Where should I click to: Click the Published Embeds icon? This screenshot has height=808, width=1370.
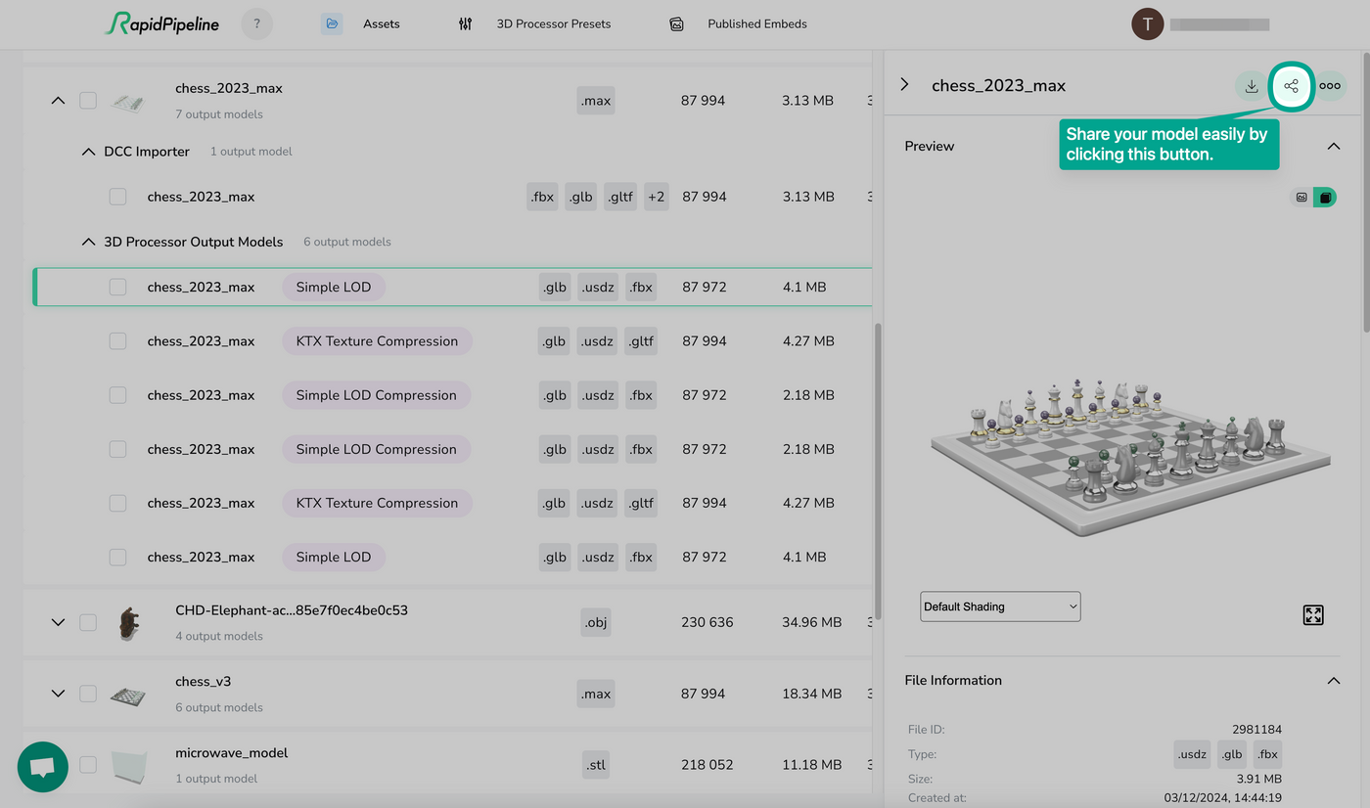tap(676, 24)
